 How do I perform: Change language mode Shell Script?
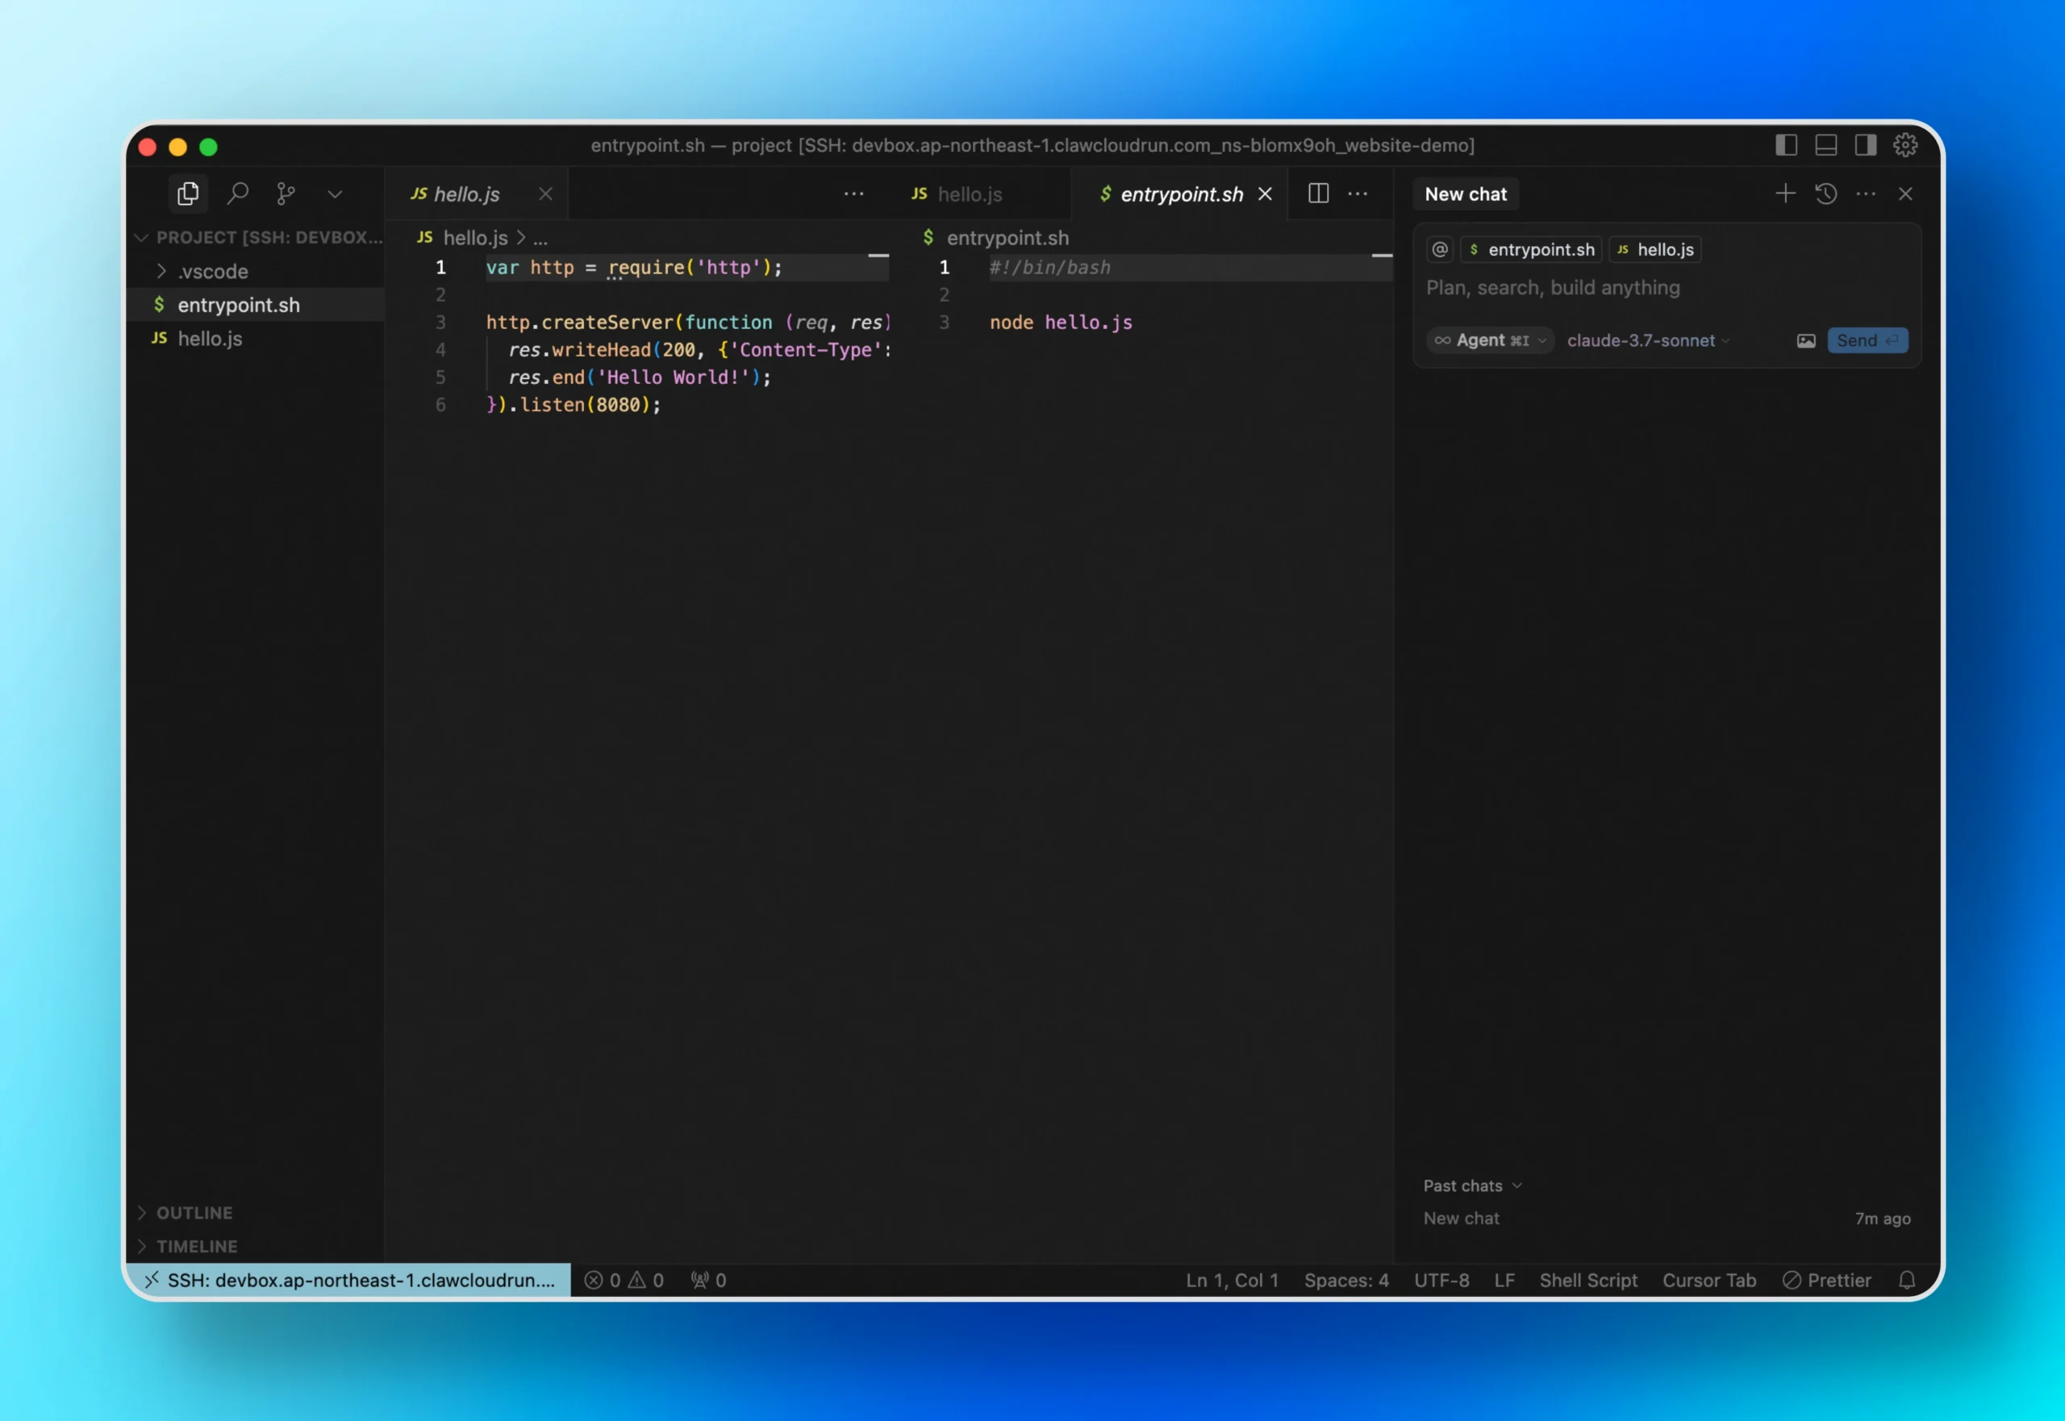(1588, 1279)
